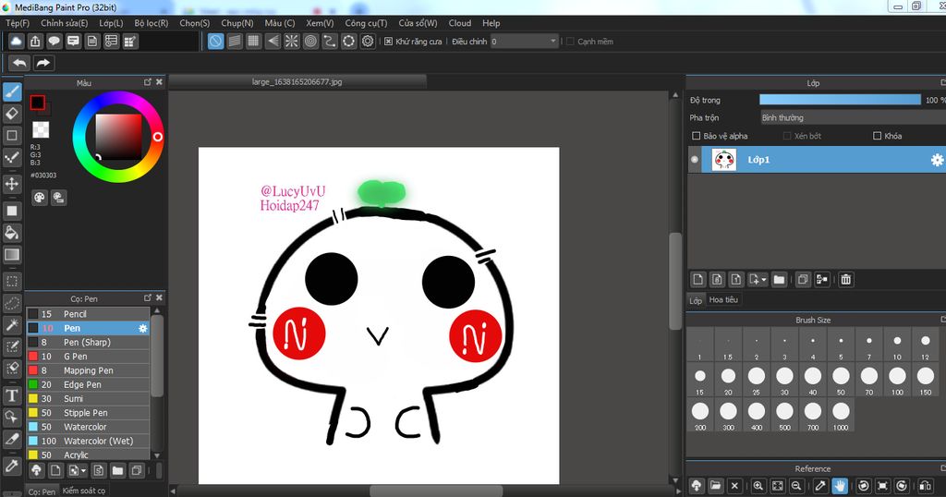Select hand tool in Reference panel
This screenshot has height=497, width=946.
(839, 486)
